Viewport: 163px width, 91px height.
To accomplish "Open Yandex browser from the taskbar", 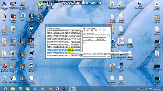I will click(58, 89).
